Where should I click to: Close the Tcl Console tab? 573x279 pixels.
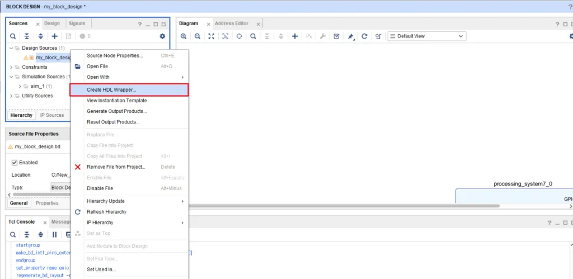[45, 223]
